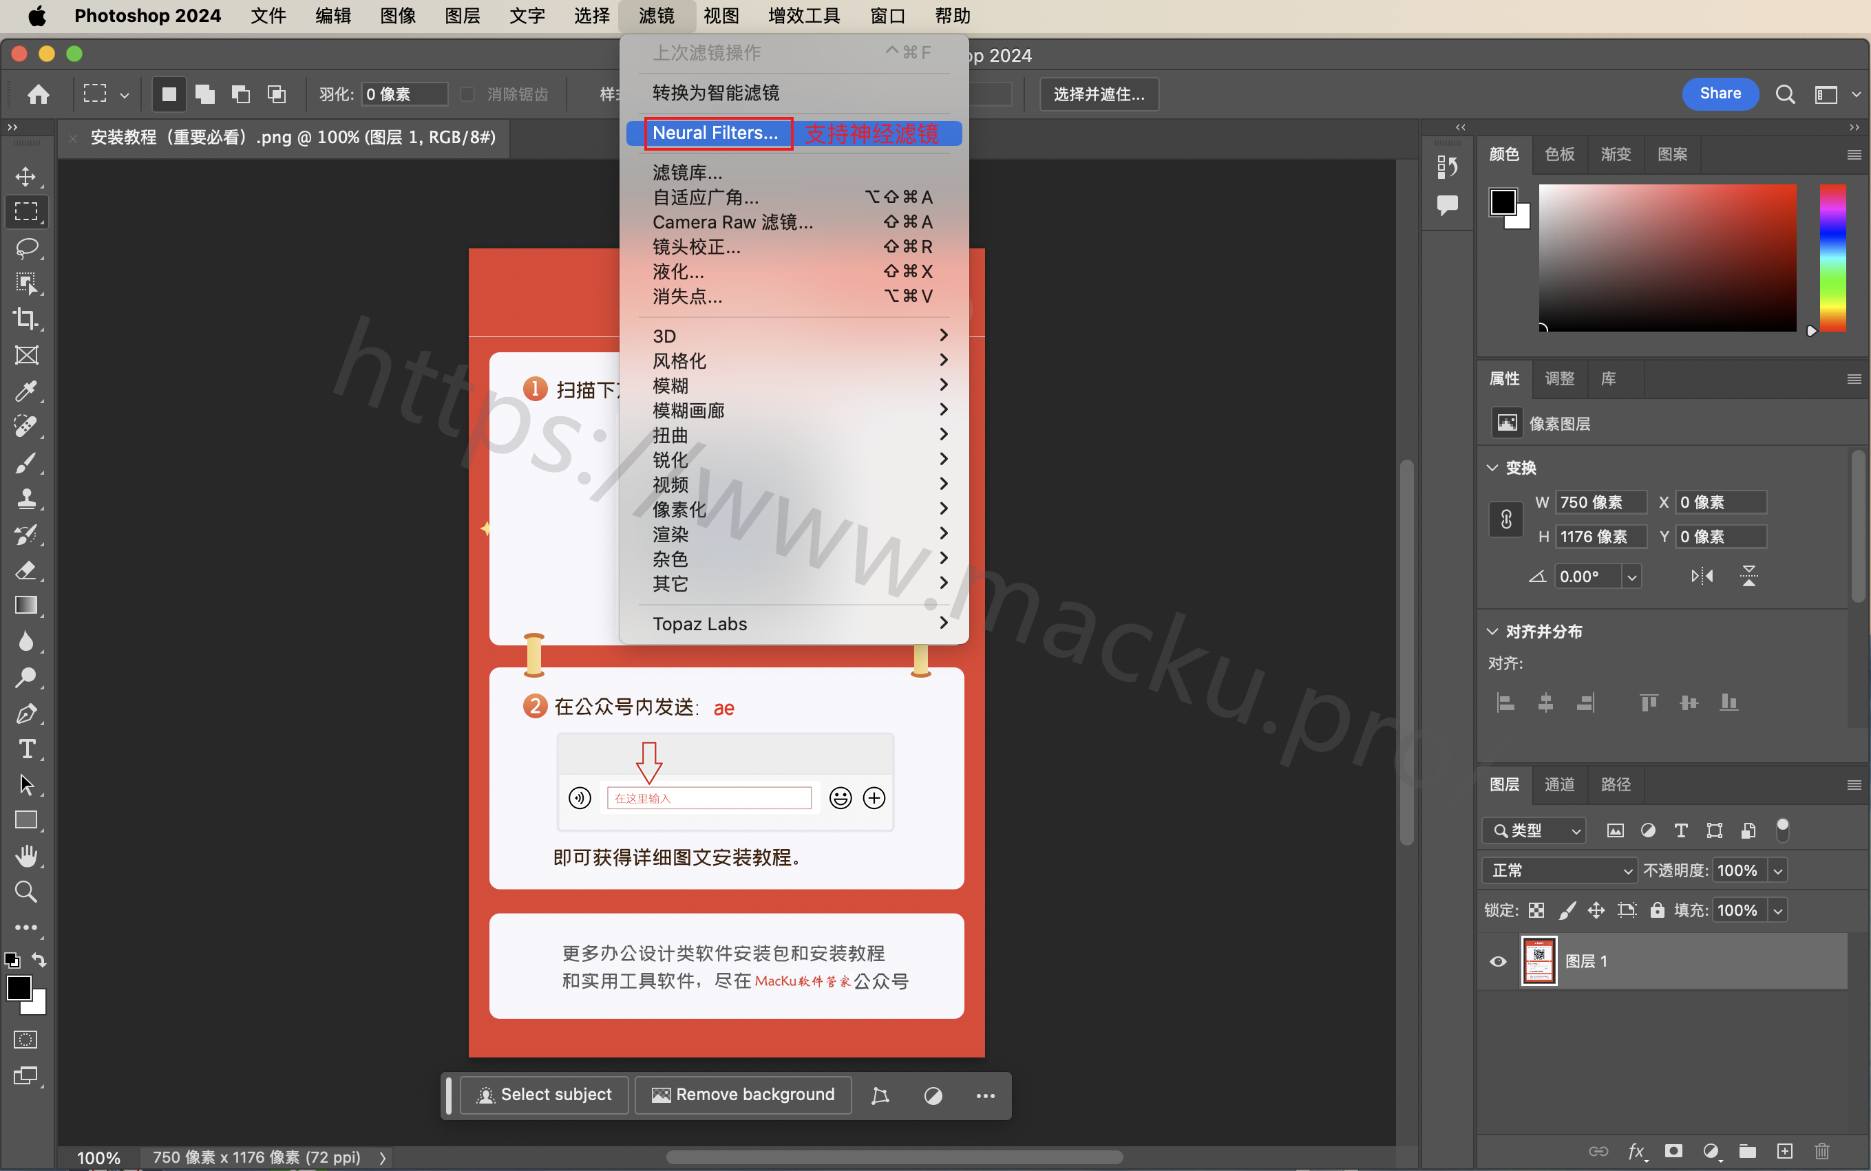Select the Path Selection tool

click(x=26, y=784)
